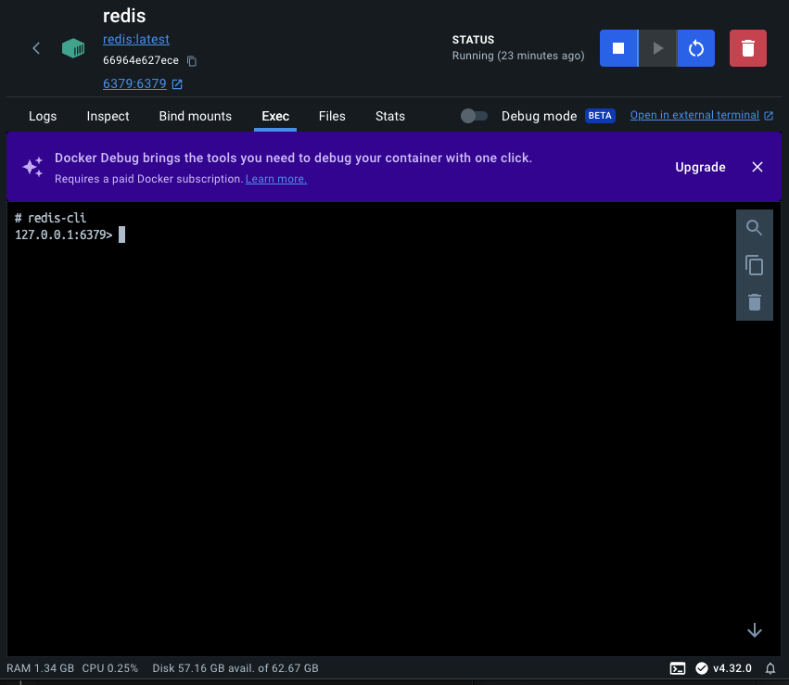View the Stats tab
This screenshot has width=789, height=685.
coord(390,116)
